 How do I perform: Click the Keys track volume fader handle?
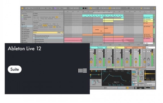point(120,53)
